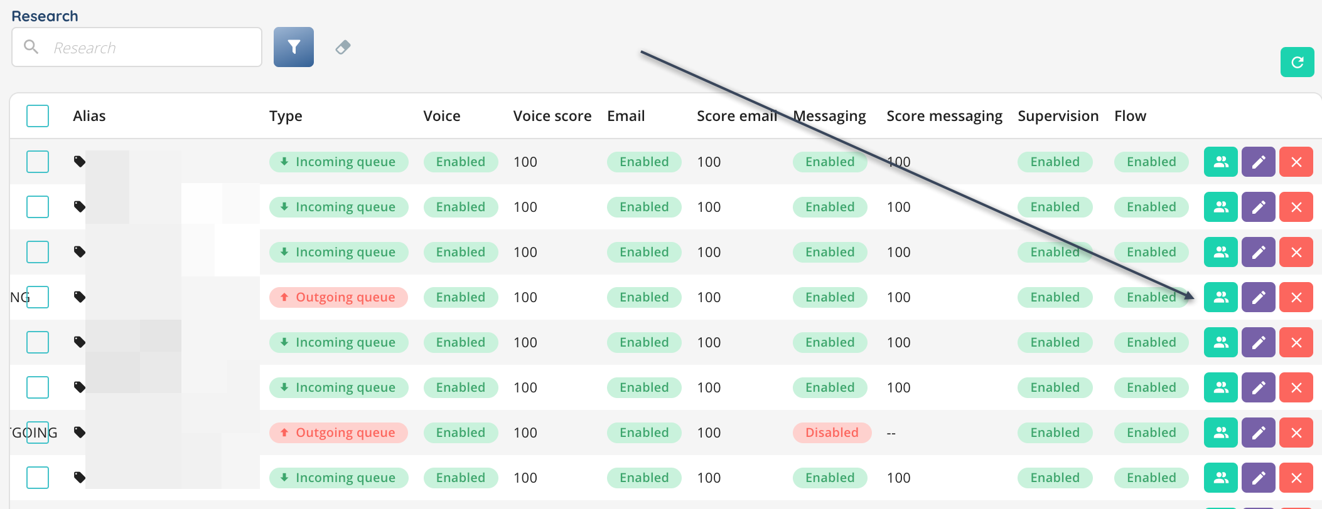Click the green refresh button
Image resolution: width=1322 pixels, height=509 pixels.
tap(1297, 62)
